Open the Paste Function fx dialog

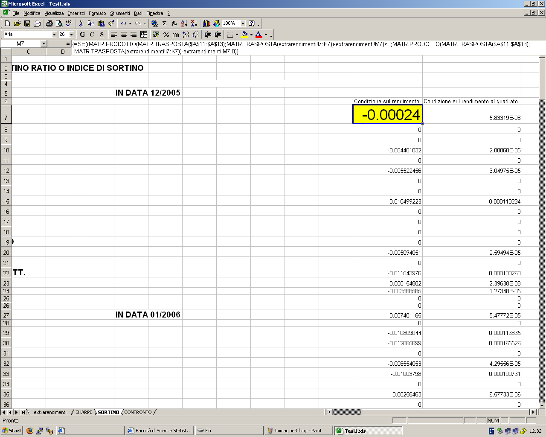pos(174,23)
